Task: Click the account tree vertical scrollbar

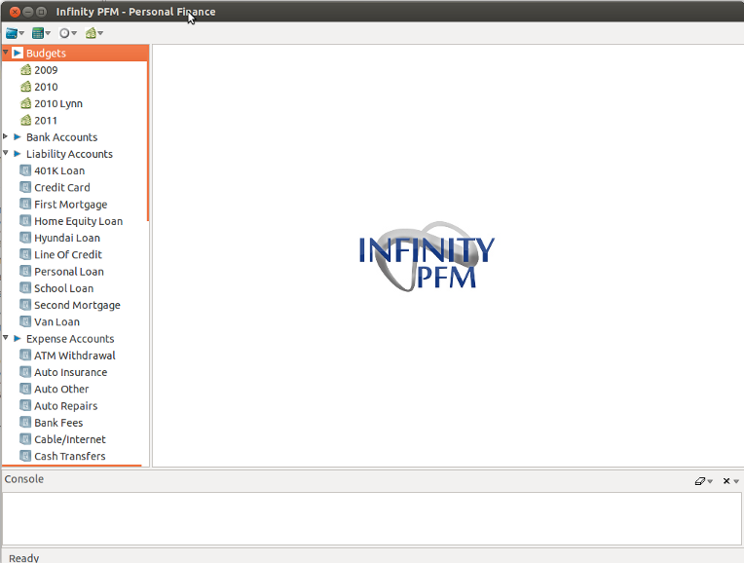Action: click(x=148, y=132)
